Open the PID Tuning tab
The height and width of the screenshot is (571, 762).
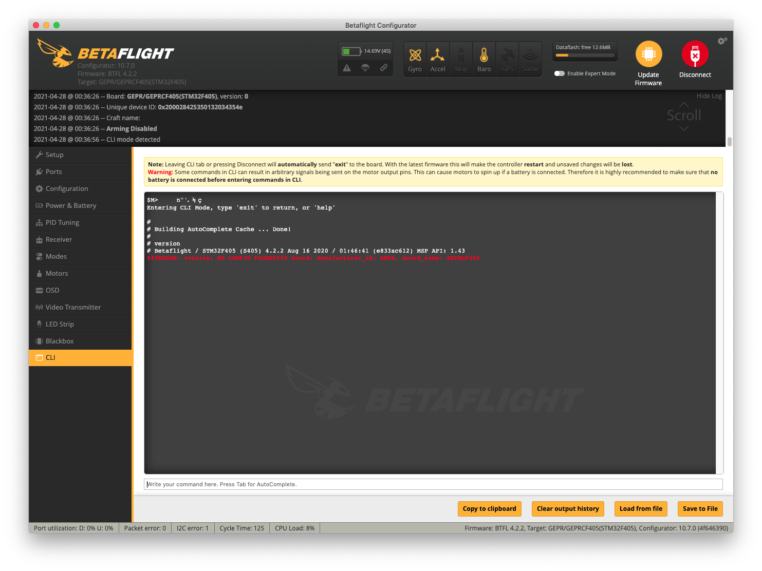80,222
